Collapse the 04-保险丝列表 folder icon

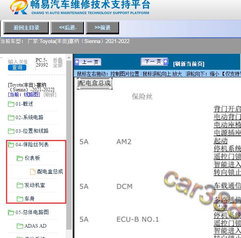pos(11,145)
